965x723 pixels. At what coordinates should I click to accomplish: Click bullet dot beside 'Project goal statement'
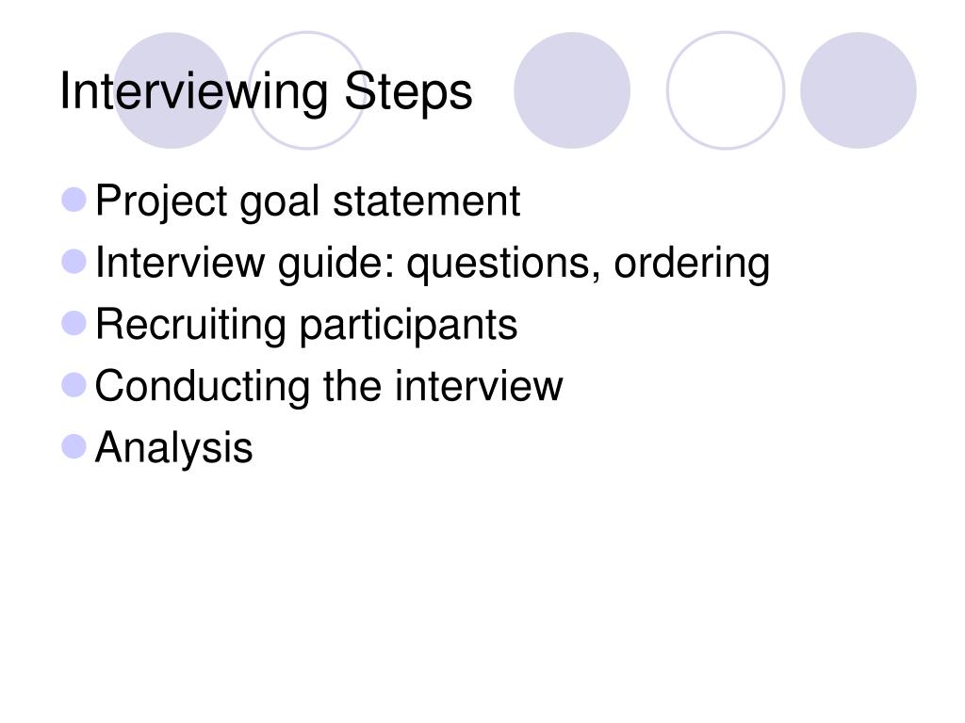pyautogui.click(x=74, y=200)
